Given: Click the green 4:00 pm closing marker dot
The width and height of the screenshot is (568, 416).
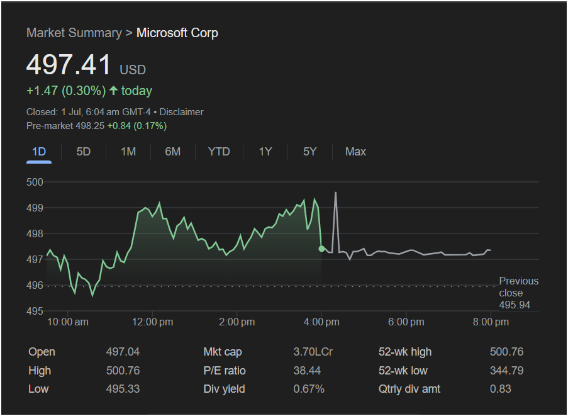Looking at the screenshot, I should coord(321,249).
